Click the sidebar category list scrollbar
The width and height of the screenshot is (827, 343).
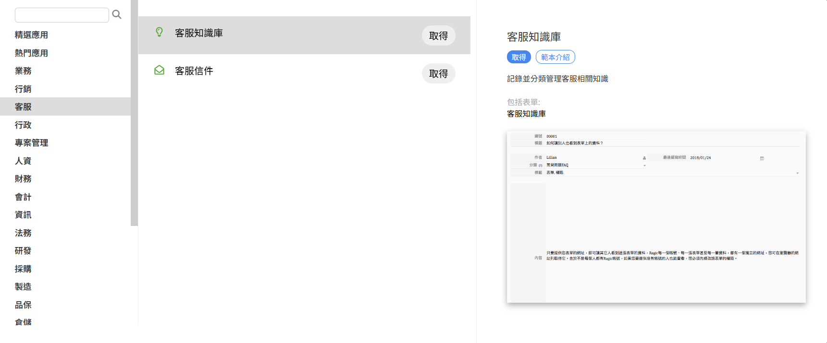coord(134,113)
